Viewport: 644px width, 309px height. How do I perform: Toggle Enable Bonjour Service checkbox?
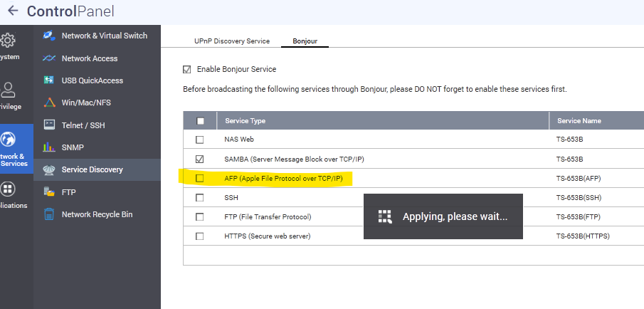point(187,69)
